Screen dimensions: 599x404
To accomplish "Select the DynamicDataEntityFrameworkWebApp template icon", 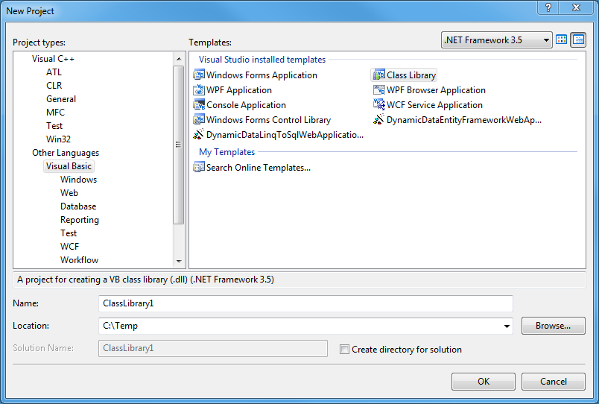I will 379,119.
